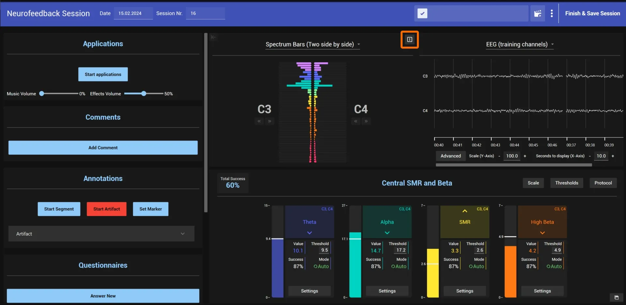Image resolution: width=626 pixels, height=305 pixels.
Task: Click the Start applications button
Action: [x=103, y=74]
